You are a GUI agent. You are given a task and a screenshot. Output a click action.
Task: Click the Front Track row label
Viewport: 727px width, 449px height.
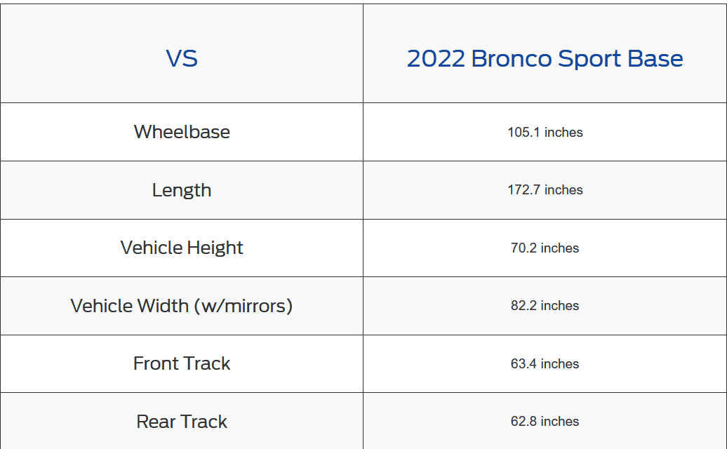182,363
